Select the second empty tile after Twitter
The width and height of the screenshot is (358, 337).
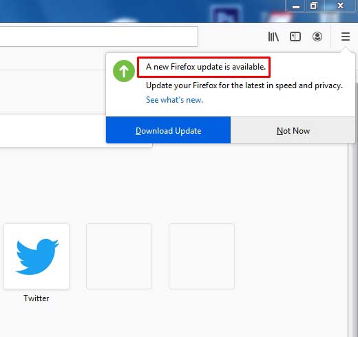pos(202,256)
